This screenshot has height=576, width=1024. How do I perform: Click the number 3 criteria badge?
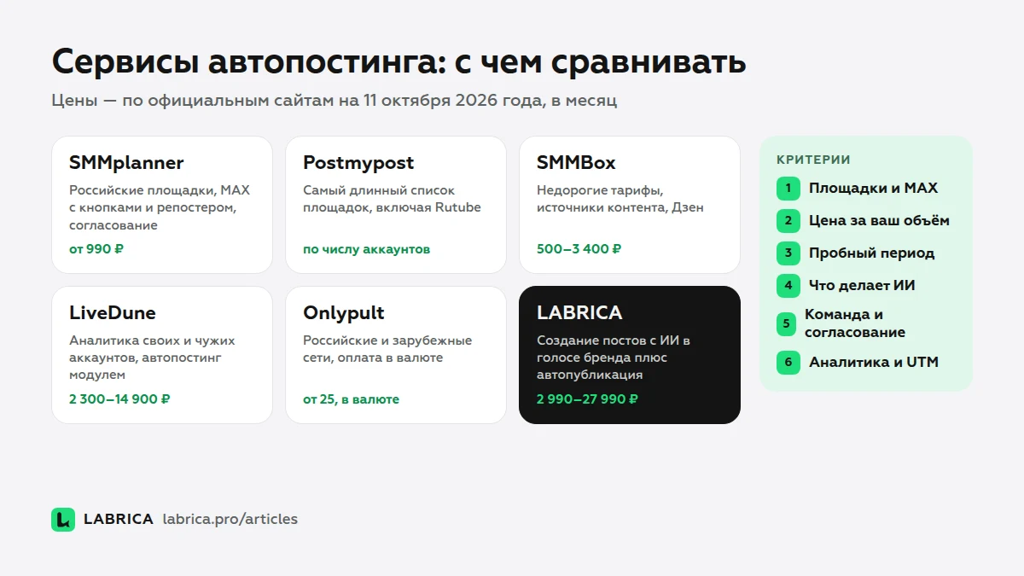(x=788, y=253)
